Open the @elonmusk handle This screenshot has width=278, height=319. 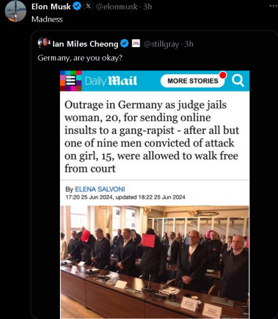pos(117,6)
